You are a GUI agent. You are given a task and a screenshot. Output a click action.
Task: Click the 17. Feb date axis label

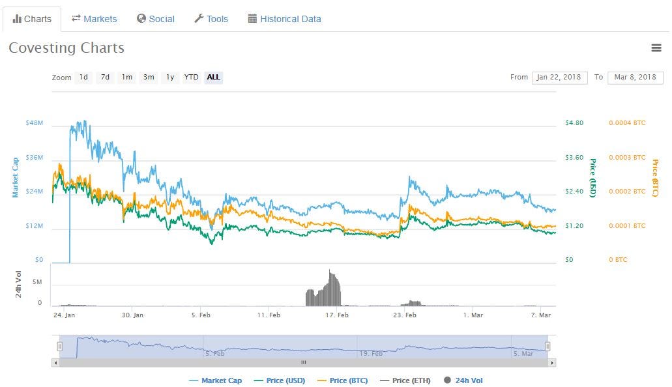tap(337, 315)
